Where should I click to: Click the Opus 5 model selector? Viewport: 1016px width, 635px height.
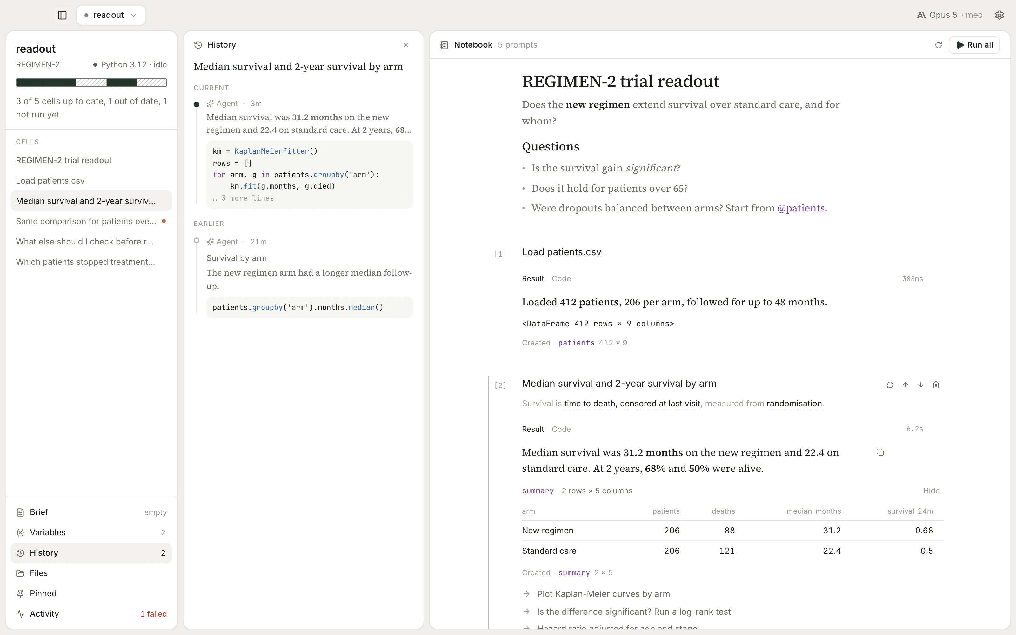(950, 15)
